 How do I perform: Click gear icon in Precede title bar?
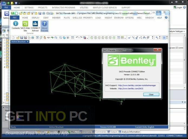click(x=48, y=13)
